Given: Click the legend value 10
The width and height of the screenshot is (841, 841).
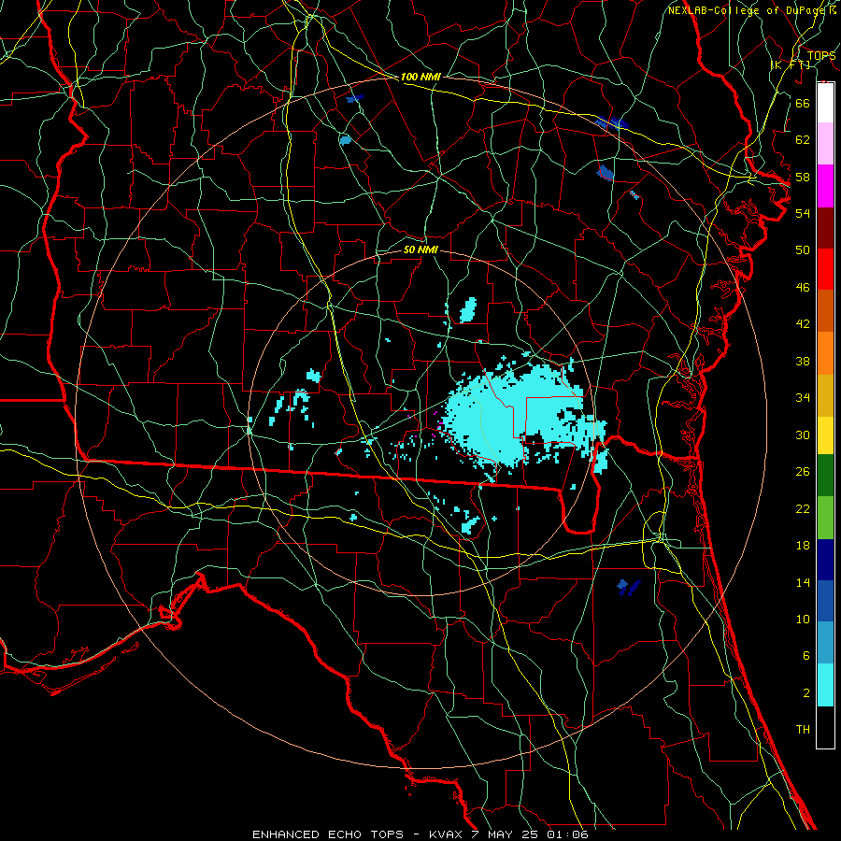Looking at the screenshot, I should (803, 619).
